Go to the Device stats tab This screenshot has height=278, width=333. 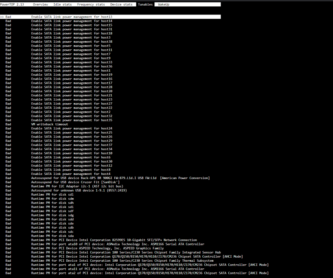tap(121, 4)
